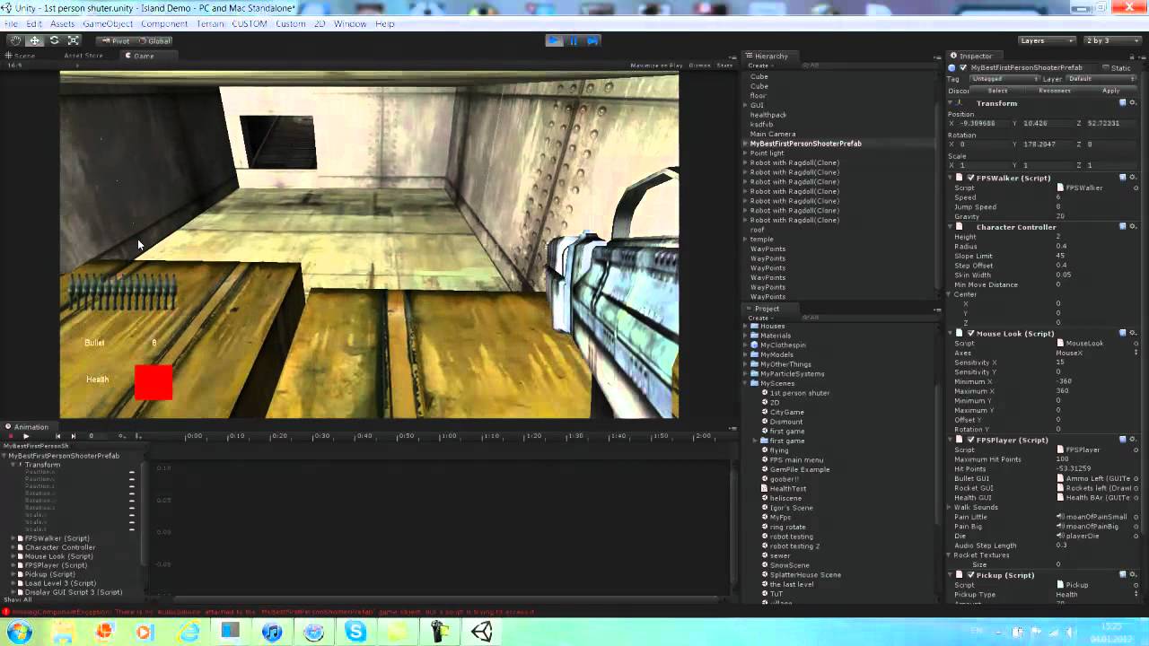Screen dimensions: 1149x646
Task: Open the GameObject menu
Action: (108, 24)
